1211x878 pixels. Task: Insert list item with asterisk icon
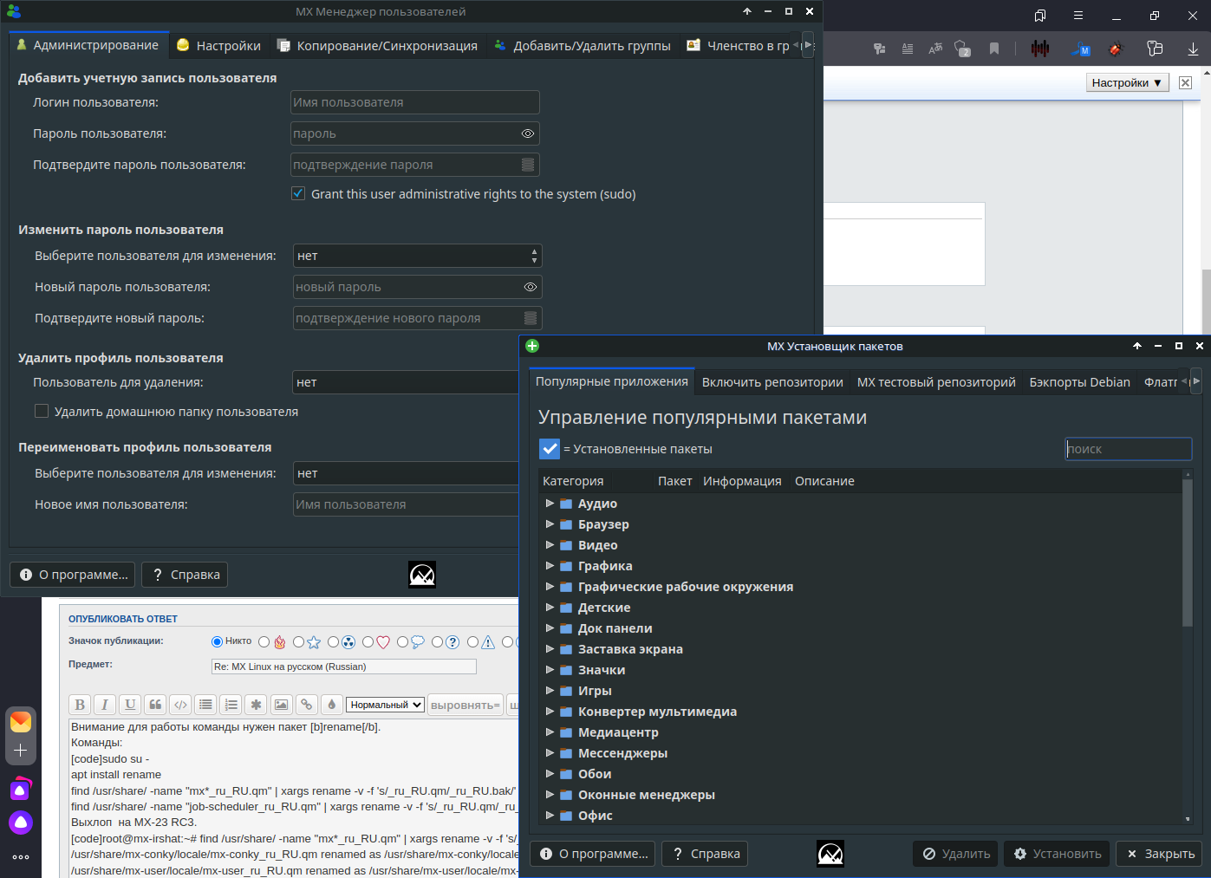256,705
